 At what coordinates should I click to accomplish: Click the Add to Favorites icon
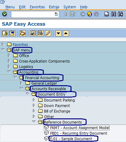point(33,33)
